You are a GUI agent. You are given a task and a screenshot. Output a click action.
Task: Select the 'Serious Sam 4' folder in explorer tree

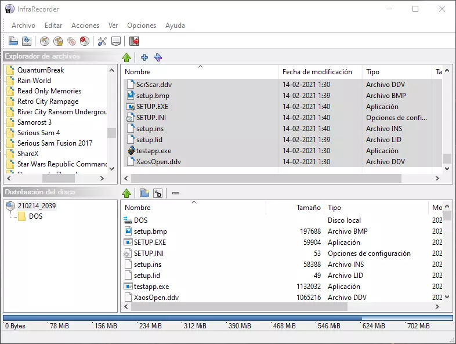[x=38, y=133]
